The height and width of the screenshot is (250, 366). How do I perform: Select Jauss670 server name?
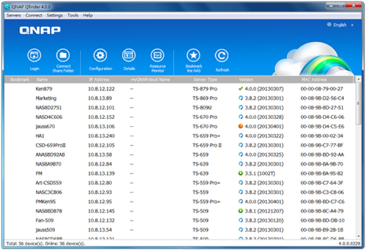pyautogui.click(x=45, y=127)
